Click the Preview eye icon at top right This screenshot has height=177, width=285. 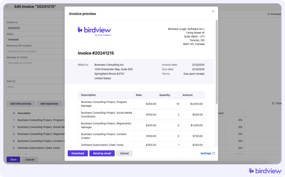pyautogui.click(x=268, y=14)
